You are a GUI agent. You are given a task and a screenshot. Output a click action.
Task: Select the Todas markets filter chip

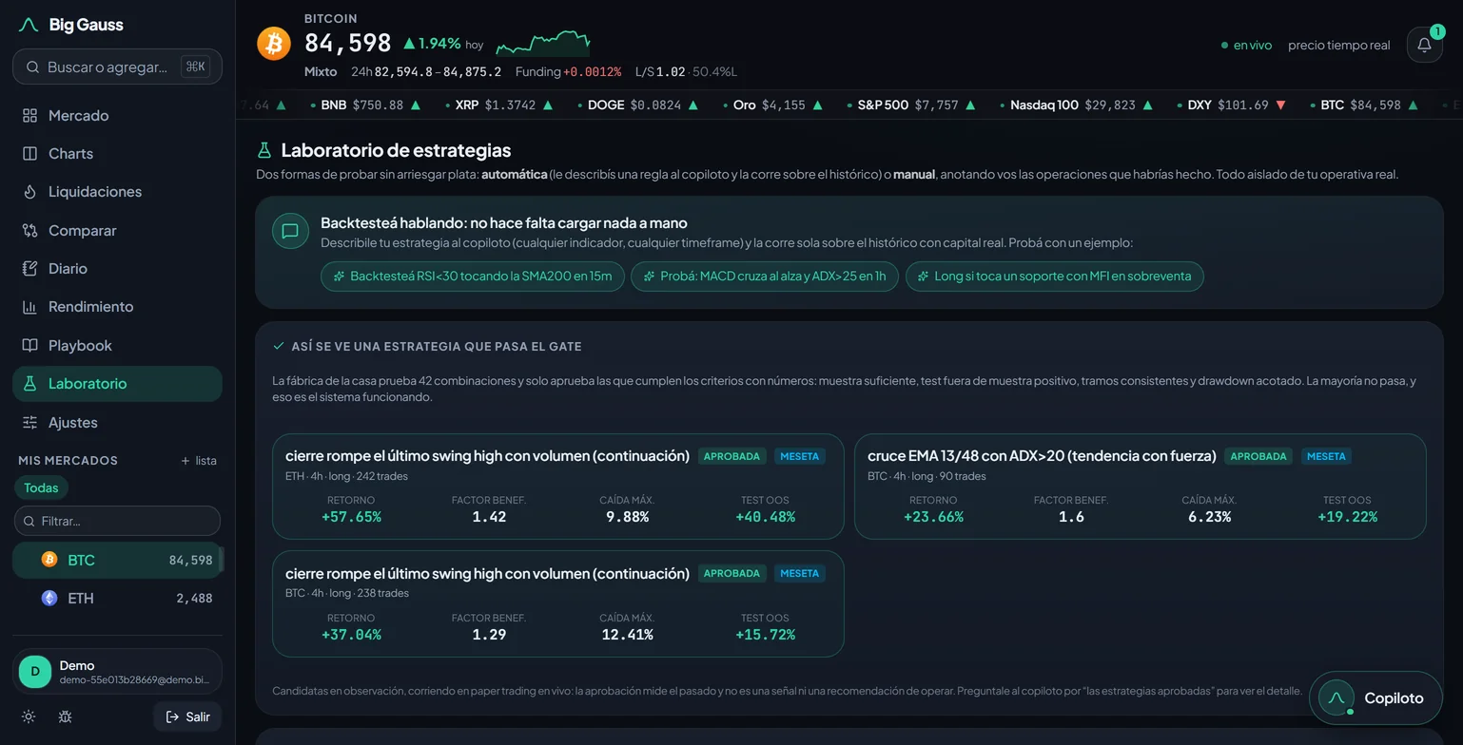point(41,487)
